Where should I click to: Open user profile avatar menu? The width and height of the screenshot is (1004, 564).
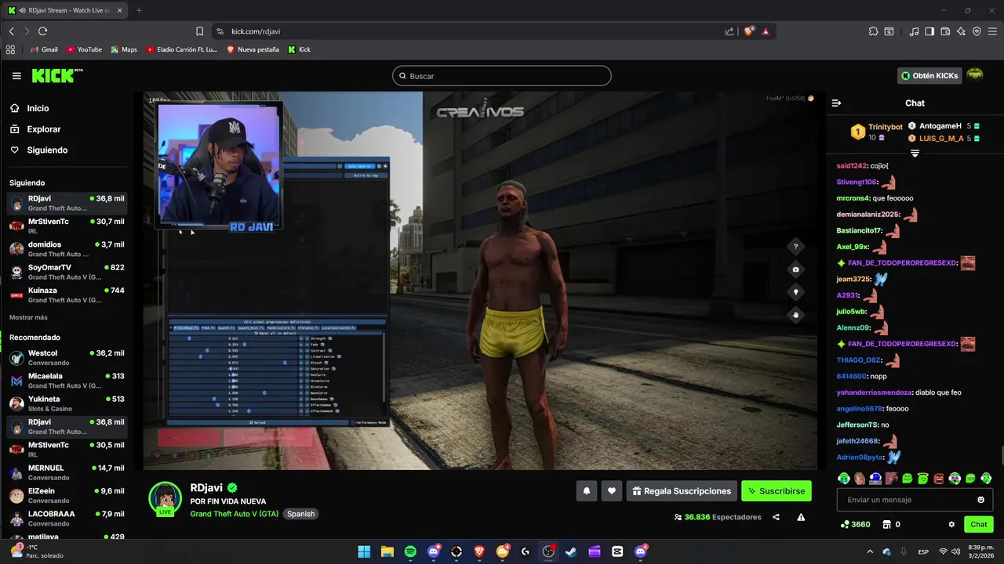[975, 75]
